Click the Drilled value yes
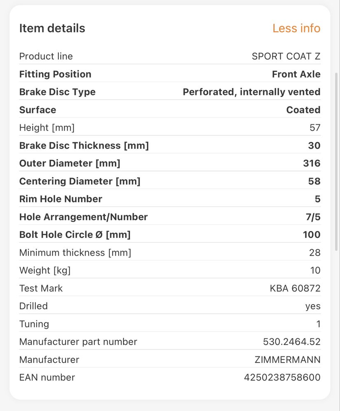This screenshot has width=340, height=411. [x=313, y=306]
